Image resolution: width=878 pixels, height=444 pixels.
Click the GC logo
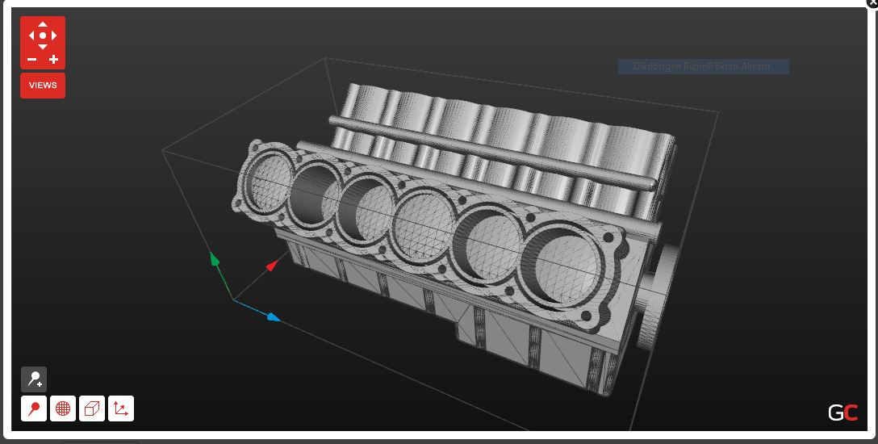(x=842, y=413)
